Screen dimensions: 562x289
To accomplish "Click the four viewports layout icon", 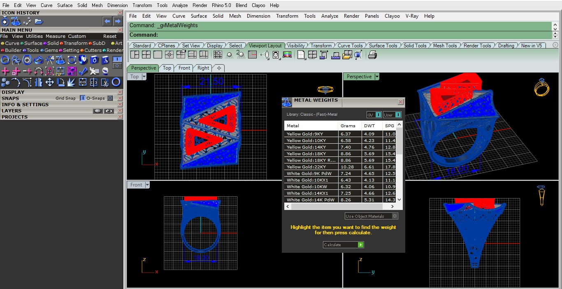I will (x=146, y=54).
